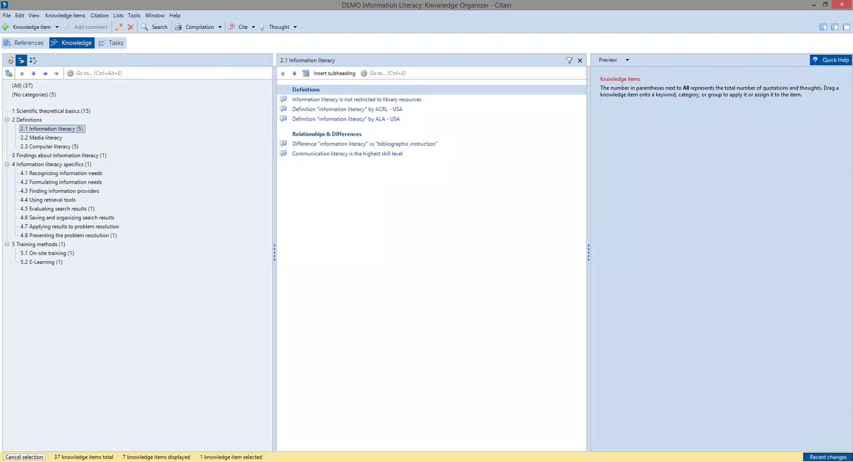853x462 pixels.
Task: Open Search with the magnifier button
Action: pyautogui.click(x=154, y=27)
